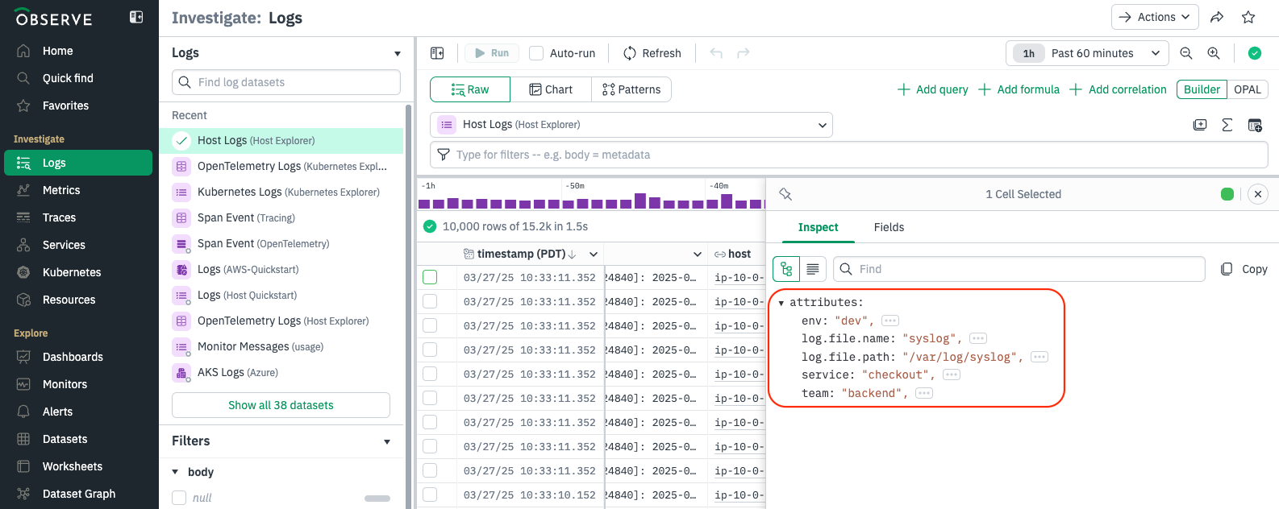Click the zoom in time range icon
This screenshot has height=509, width=1279.
(x=1214, y=53)
